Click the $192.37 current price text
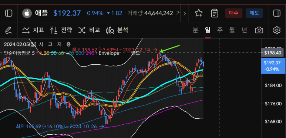This screenshot has width=286, height=138. tap(67, 13)
